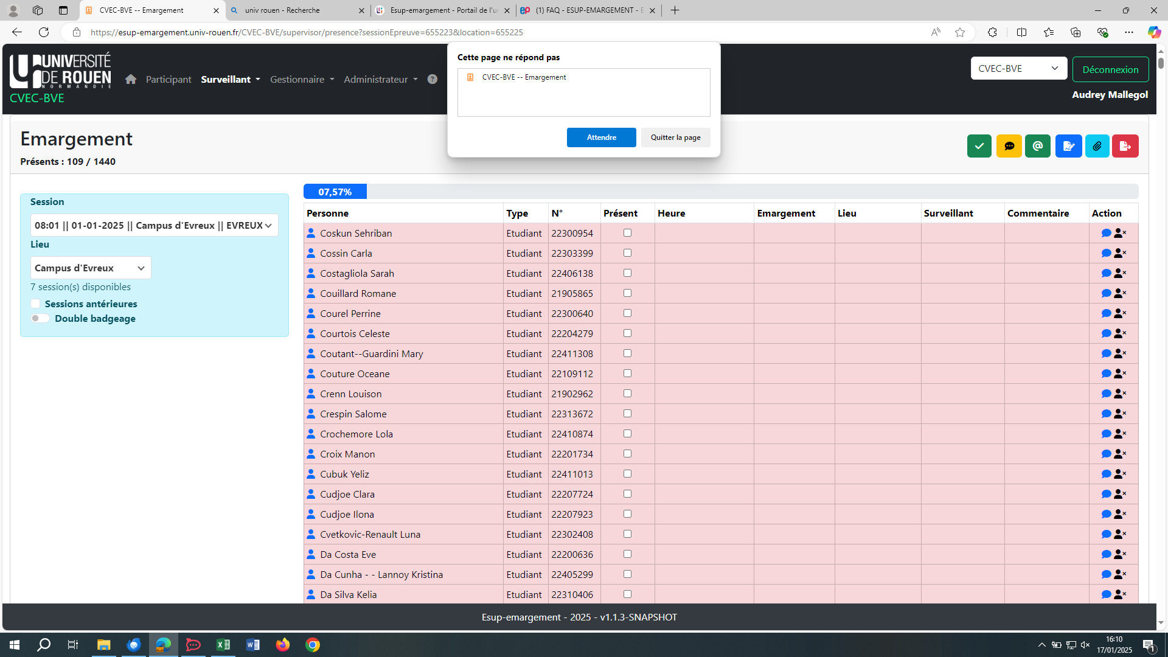Enable Sessions antérieures checkbox

point(35,304)
